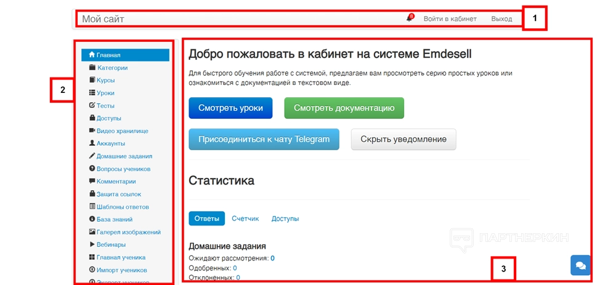
Task: Click the Войти в кабинет link
Action: pos(450,18)
